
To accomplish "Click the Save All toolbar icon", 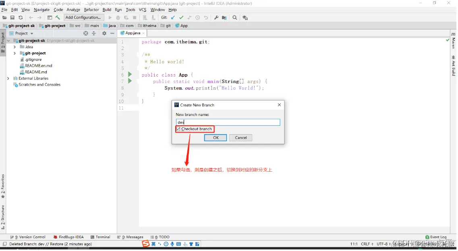I will 12,18.
